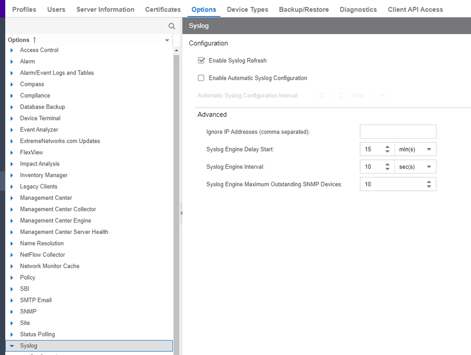
Task: Switch to the Diagnostics tab
Action: coord(358,9)
